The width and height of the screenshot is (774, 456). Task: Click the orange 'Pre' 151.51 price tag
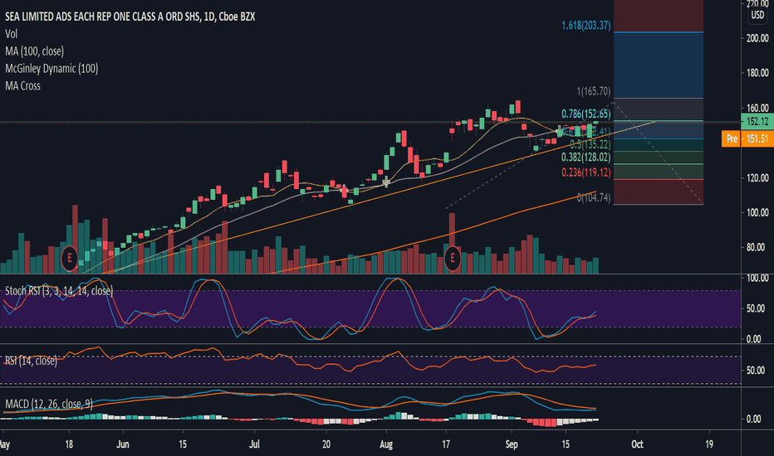pos(747,138)
